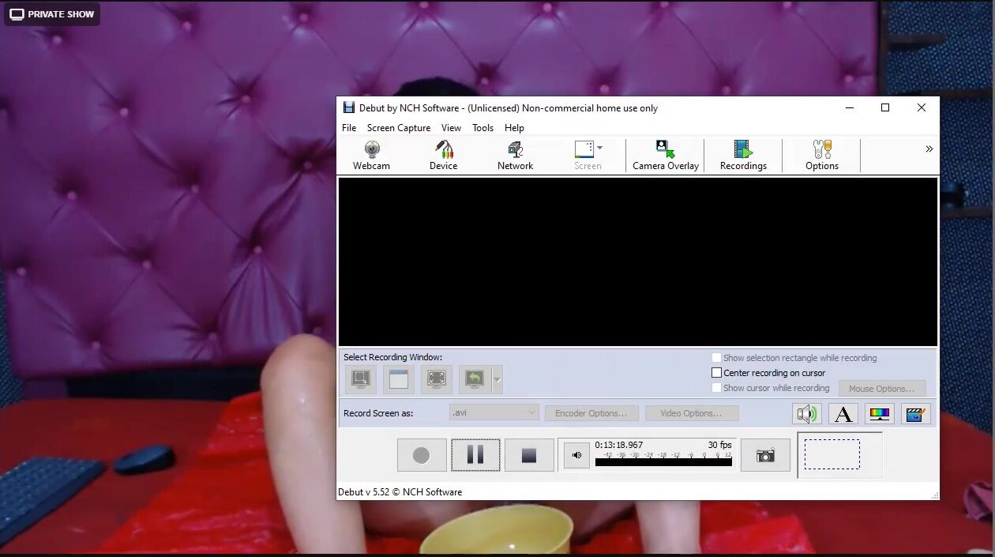Toggle Show cursor while recording

click(x=717, y=388)
